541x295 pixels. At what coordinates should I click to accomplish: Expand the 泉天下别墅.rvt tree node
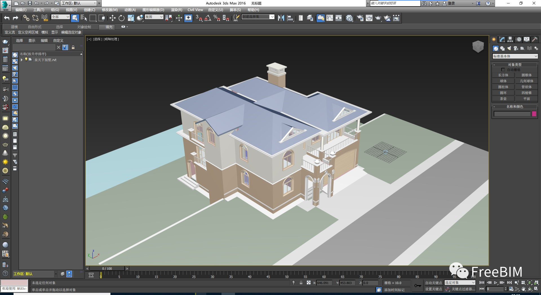pos(22,60)
